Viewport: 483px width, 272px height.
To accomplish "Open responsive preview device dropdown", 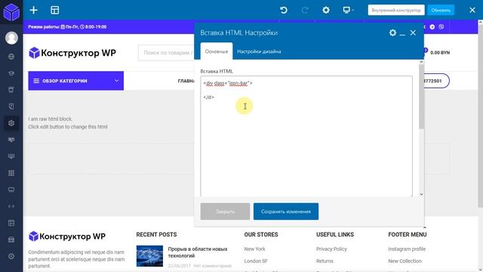I will coord(348,10).
